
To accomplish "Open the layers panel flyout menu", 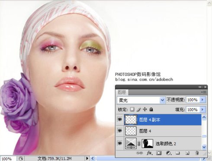I will pos(204,92).
